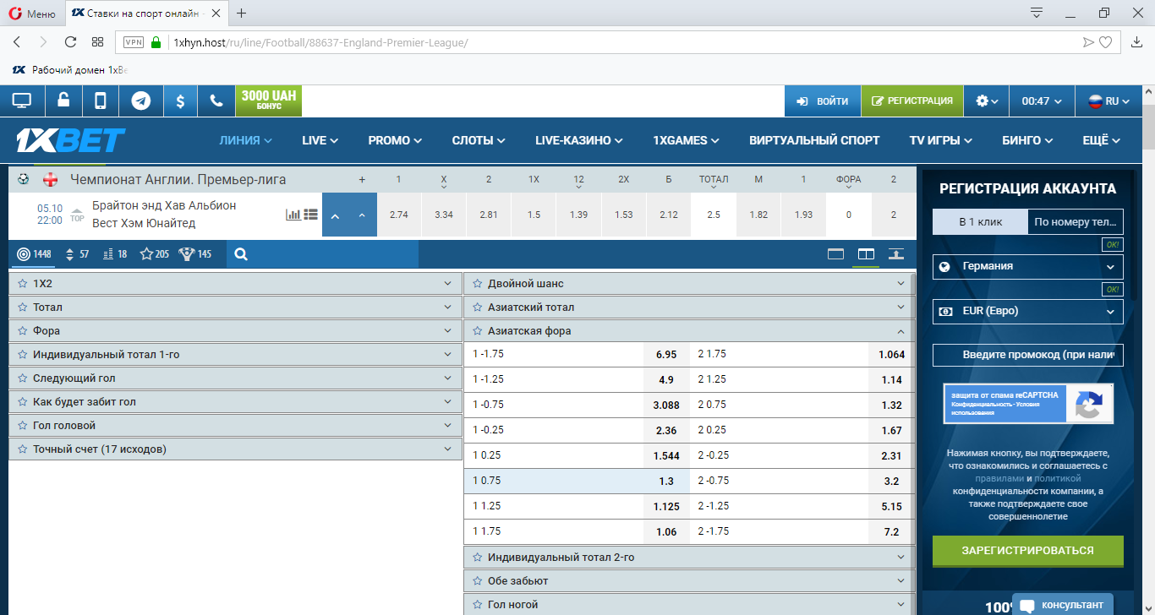The height and width of the screenshot is (615, 1155).
Task: Favorite Точный счет market star
Action: click(22, 449)
